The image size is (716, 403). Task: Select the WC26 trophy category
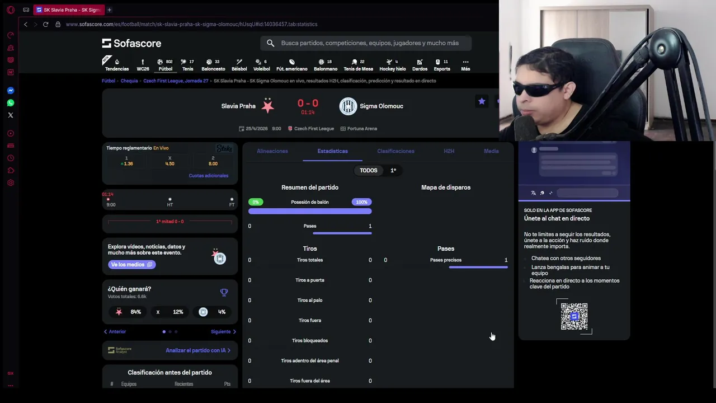143,65
